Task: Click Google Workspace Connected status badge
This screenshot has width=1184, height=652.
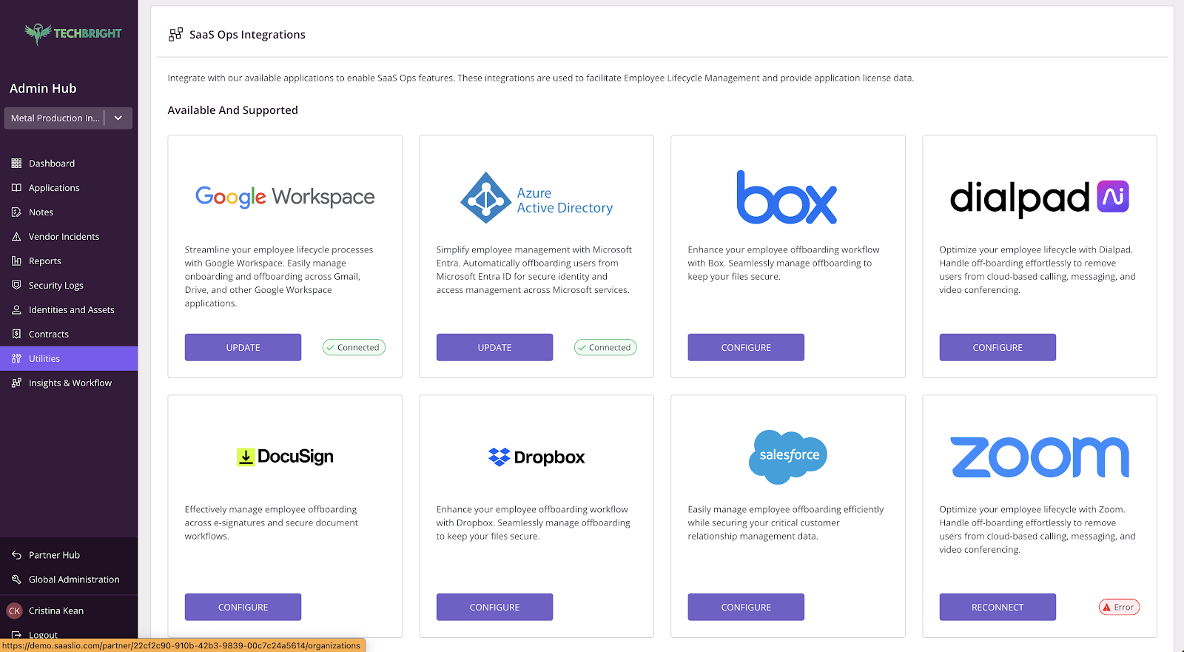Action: pos(354,347)
